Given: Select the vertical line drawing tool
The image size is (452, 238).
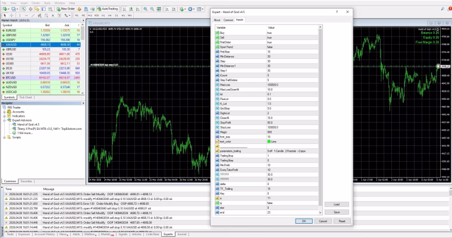Looking at the screenshot, I should pos(20,15).
